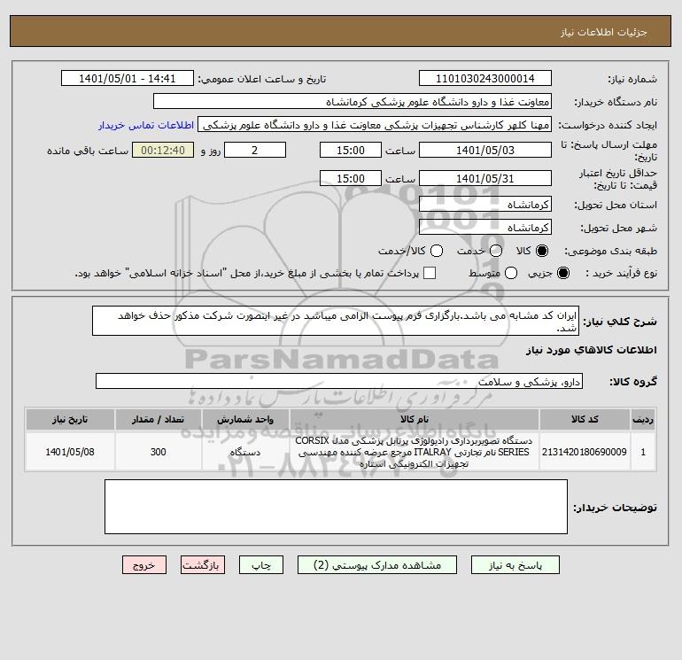The width and height of the screenshot is (682, 660).
Task: Click the تاریخ نیاز column header
Action: pos(70,419)
